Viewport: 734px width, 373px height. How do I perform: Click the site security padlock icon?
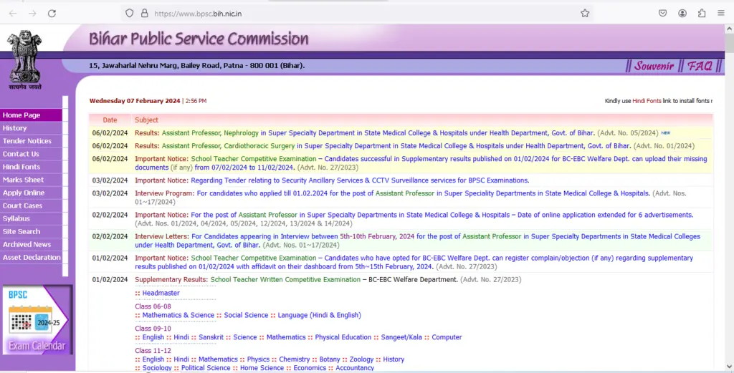(145, 14)
